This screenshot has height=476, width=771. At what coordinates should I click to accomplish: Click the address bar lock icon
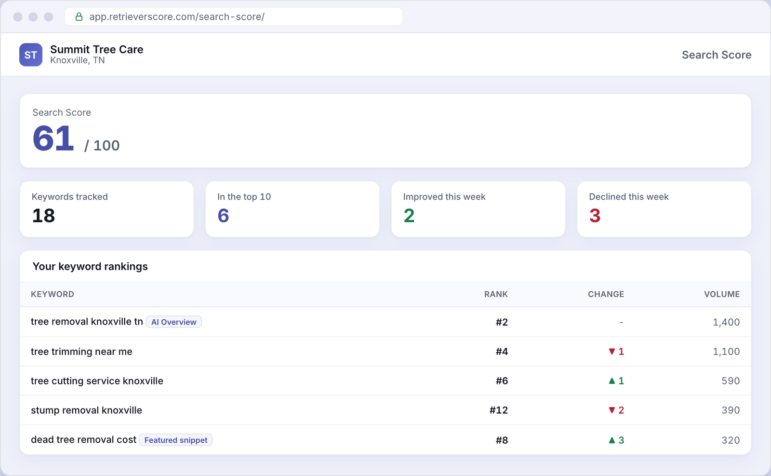click(x=79, y=17)
